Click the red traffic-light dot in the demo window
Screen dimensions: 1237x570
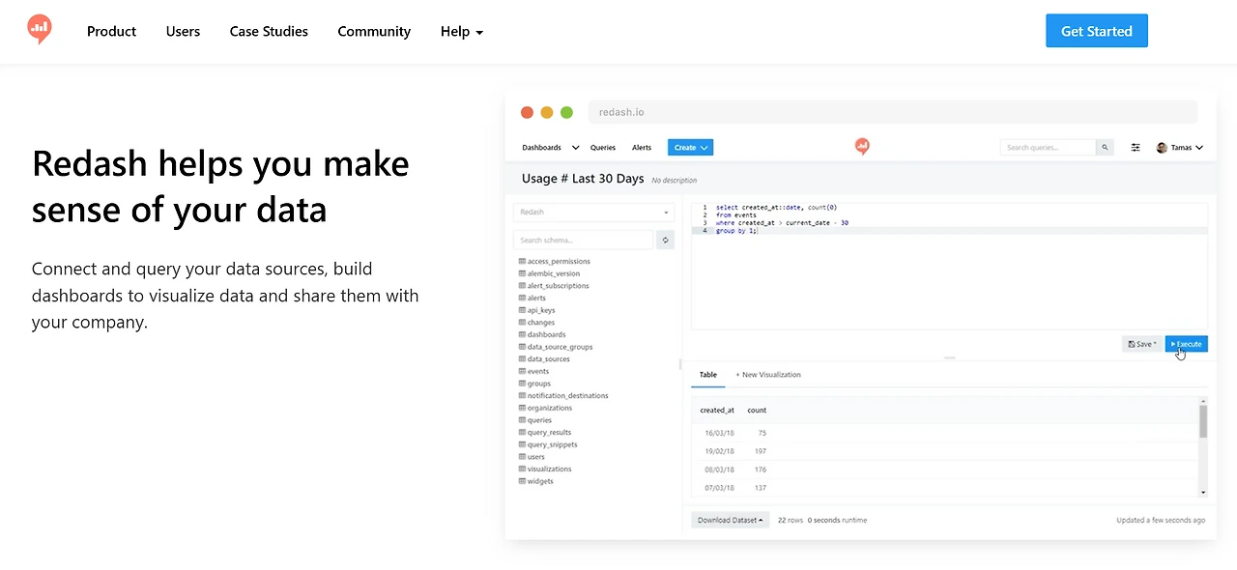pos(527,112)
